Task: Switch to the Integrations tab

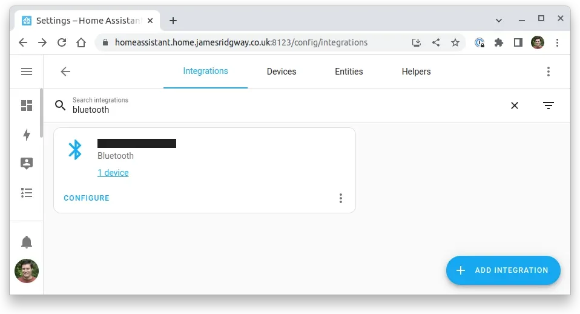Action: [205, 71]
